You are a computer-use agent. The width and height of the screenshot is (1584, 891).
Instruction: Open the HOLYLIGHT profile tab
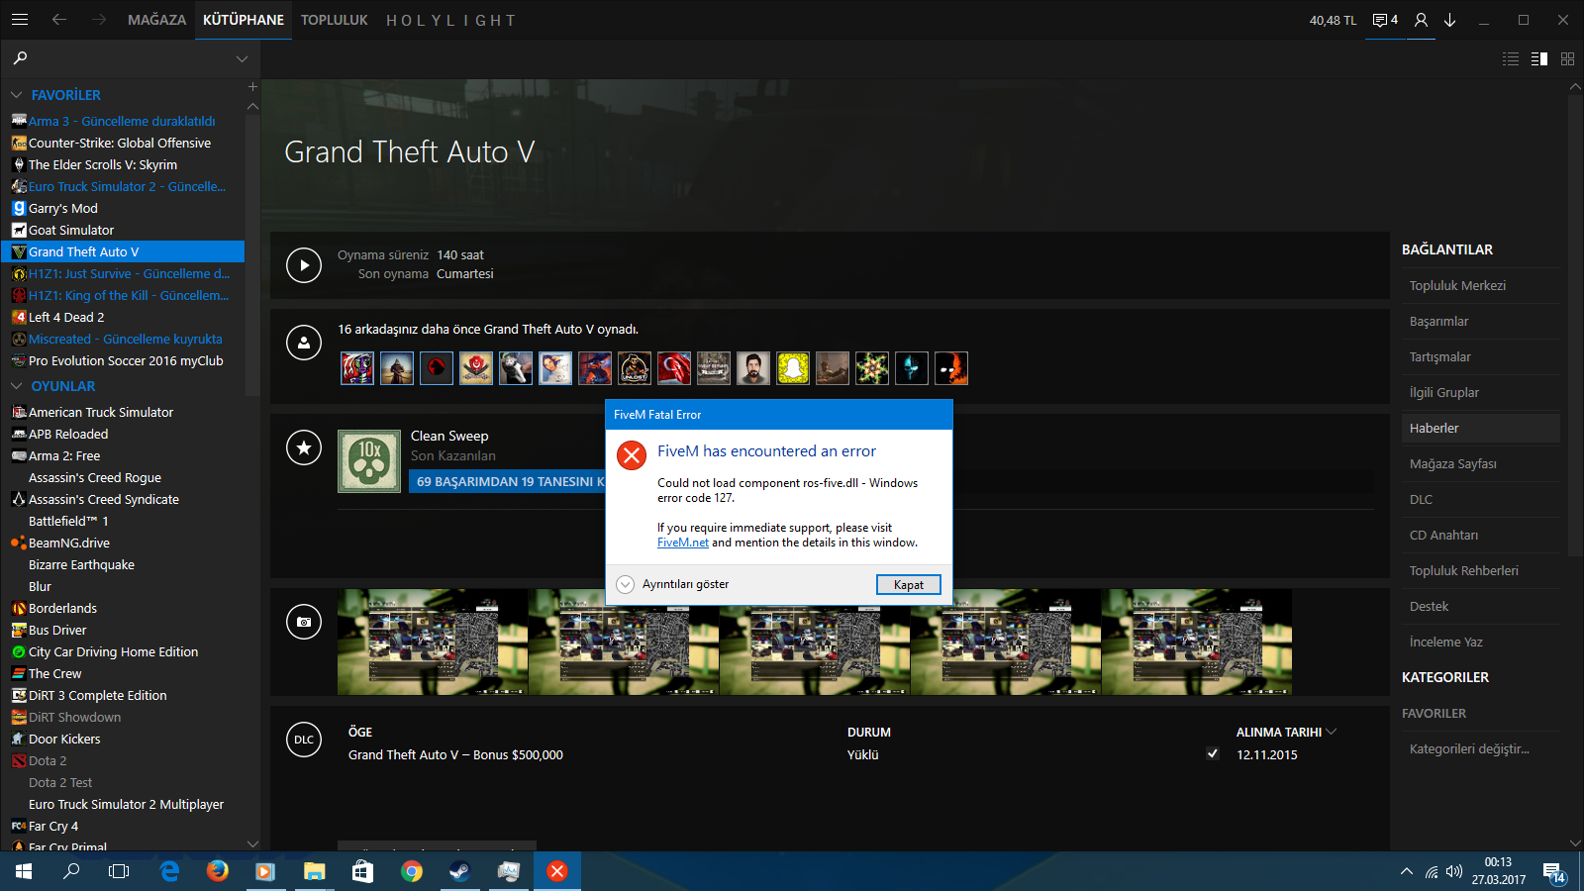tap(450, 20)
